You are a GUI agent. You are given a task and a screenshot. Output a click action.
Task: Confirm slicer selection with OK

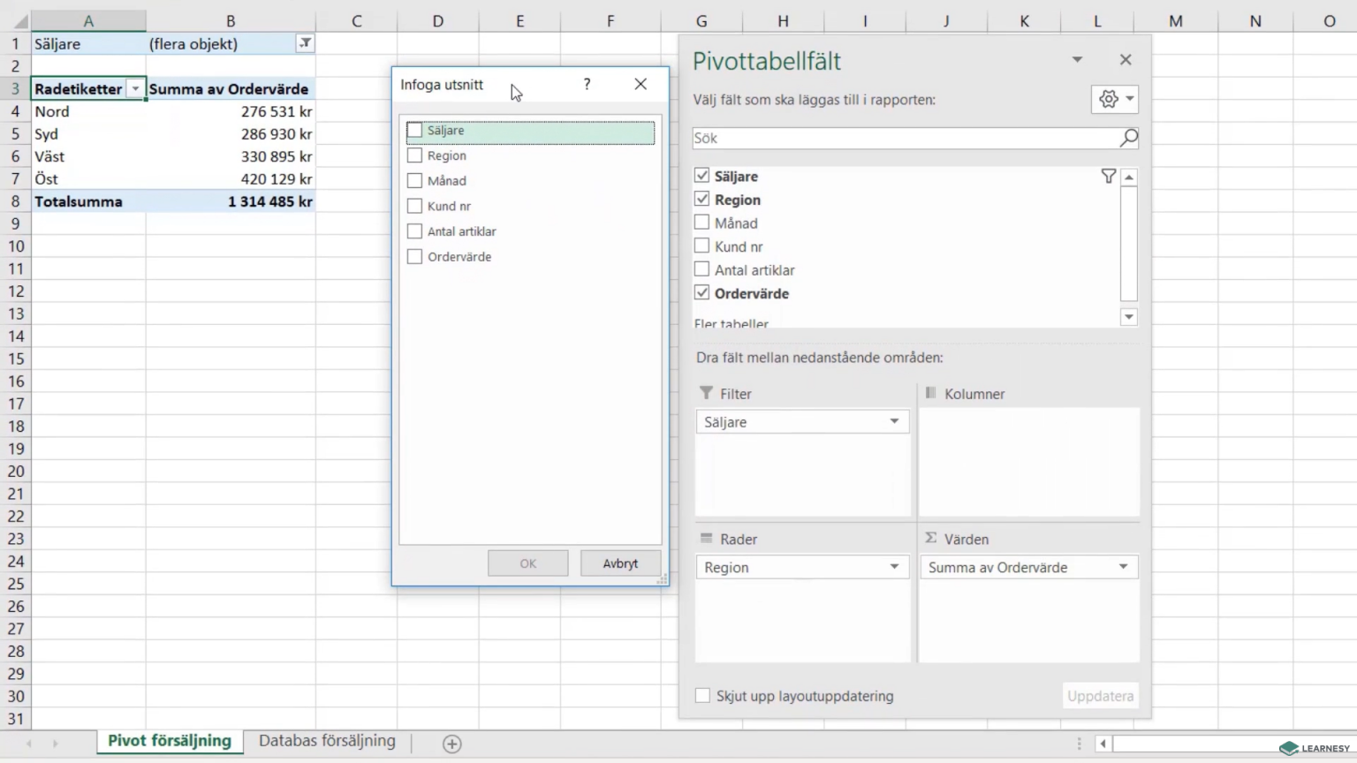point(527,563)
